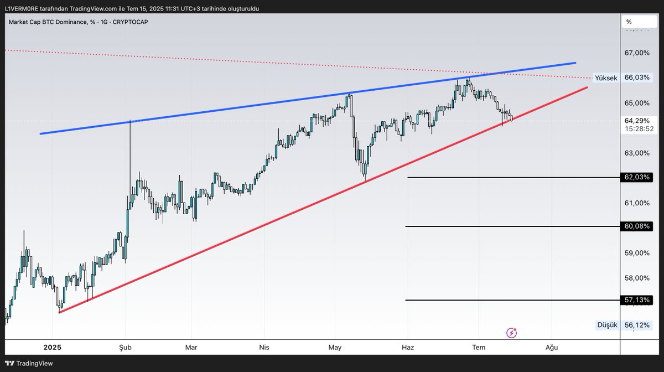This screenshot has width=664, height=372.
Task: Click the May month label
Action: point(335,348)
